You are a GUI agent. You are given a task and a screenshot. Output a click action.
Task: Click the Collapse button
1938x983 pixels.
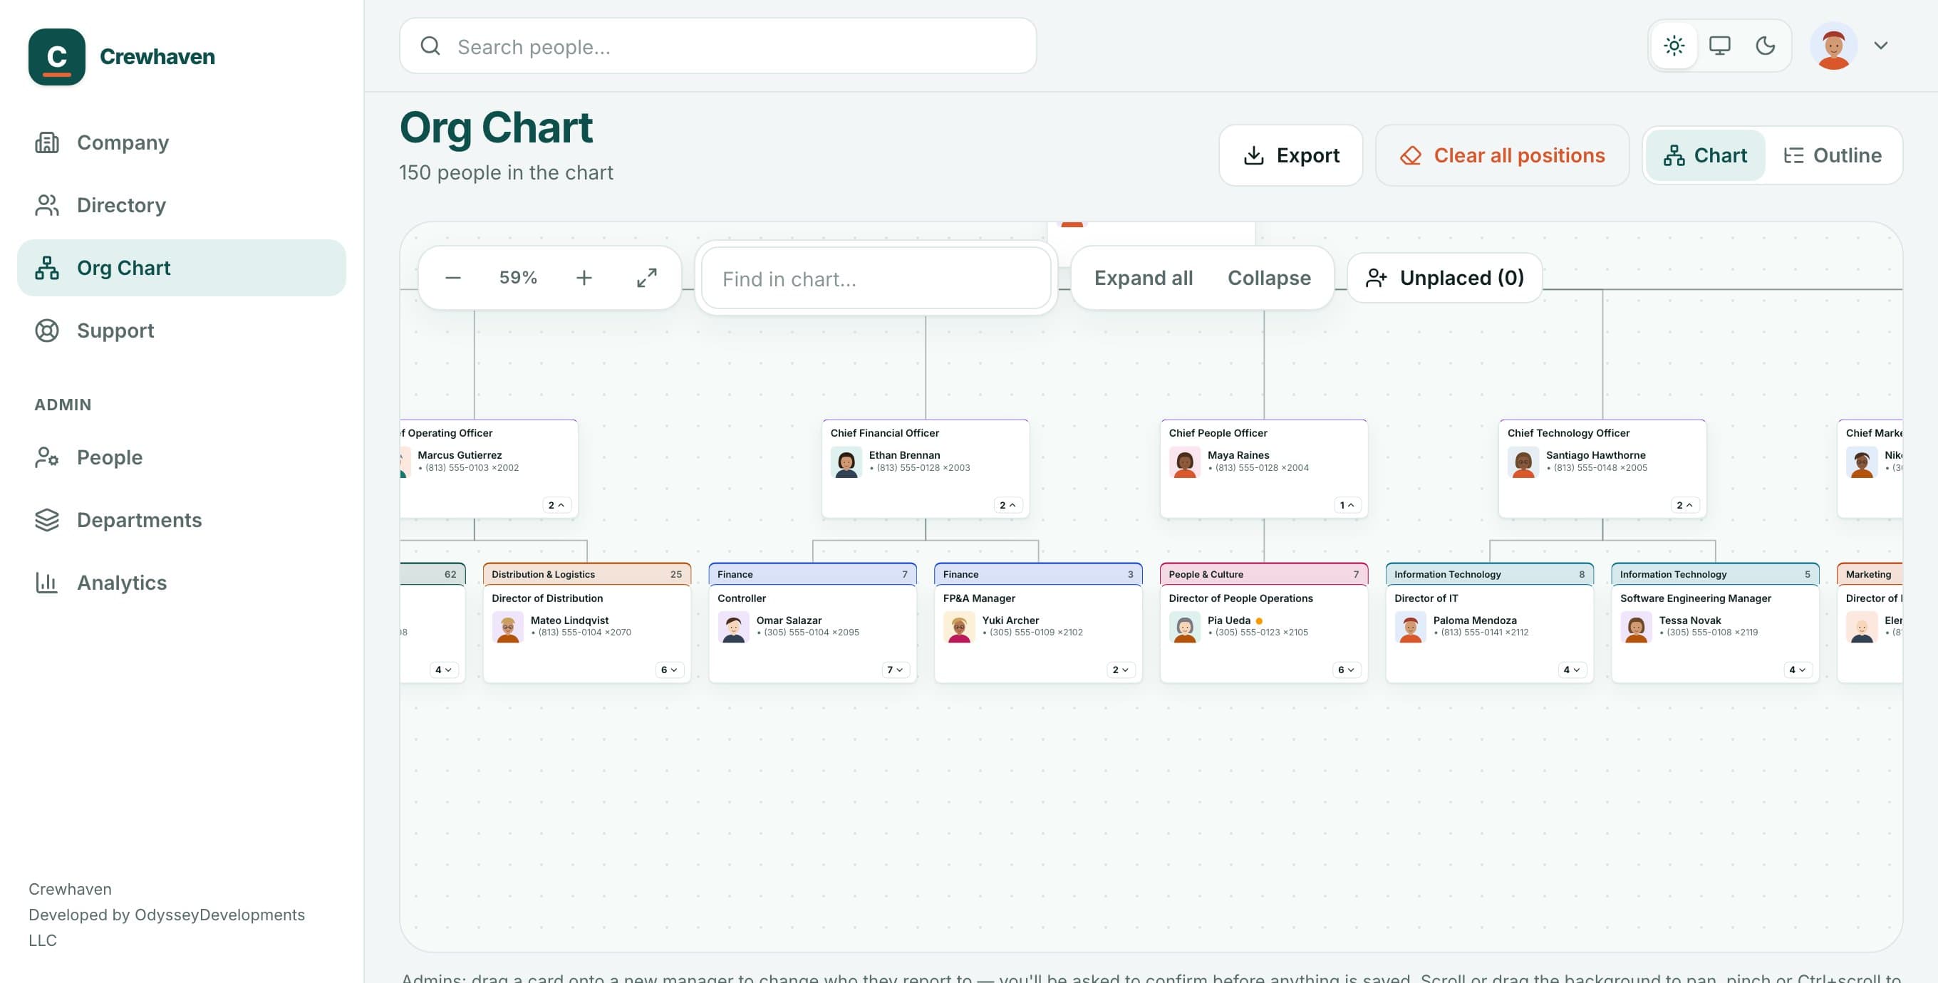tap(1268, 278)
